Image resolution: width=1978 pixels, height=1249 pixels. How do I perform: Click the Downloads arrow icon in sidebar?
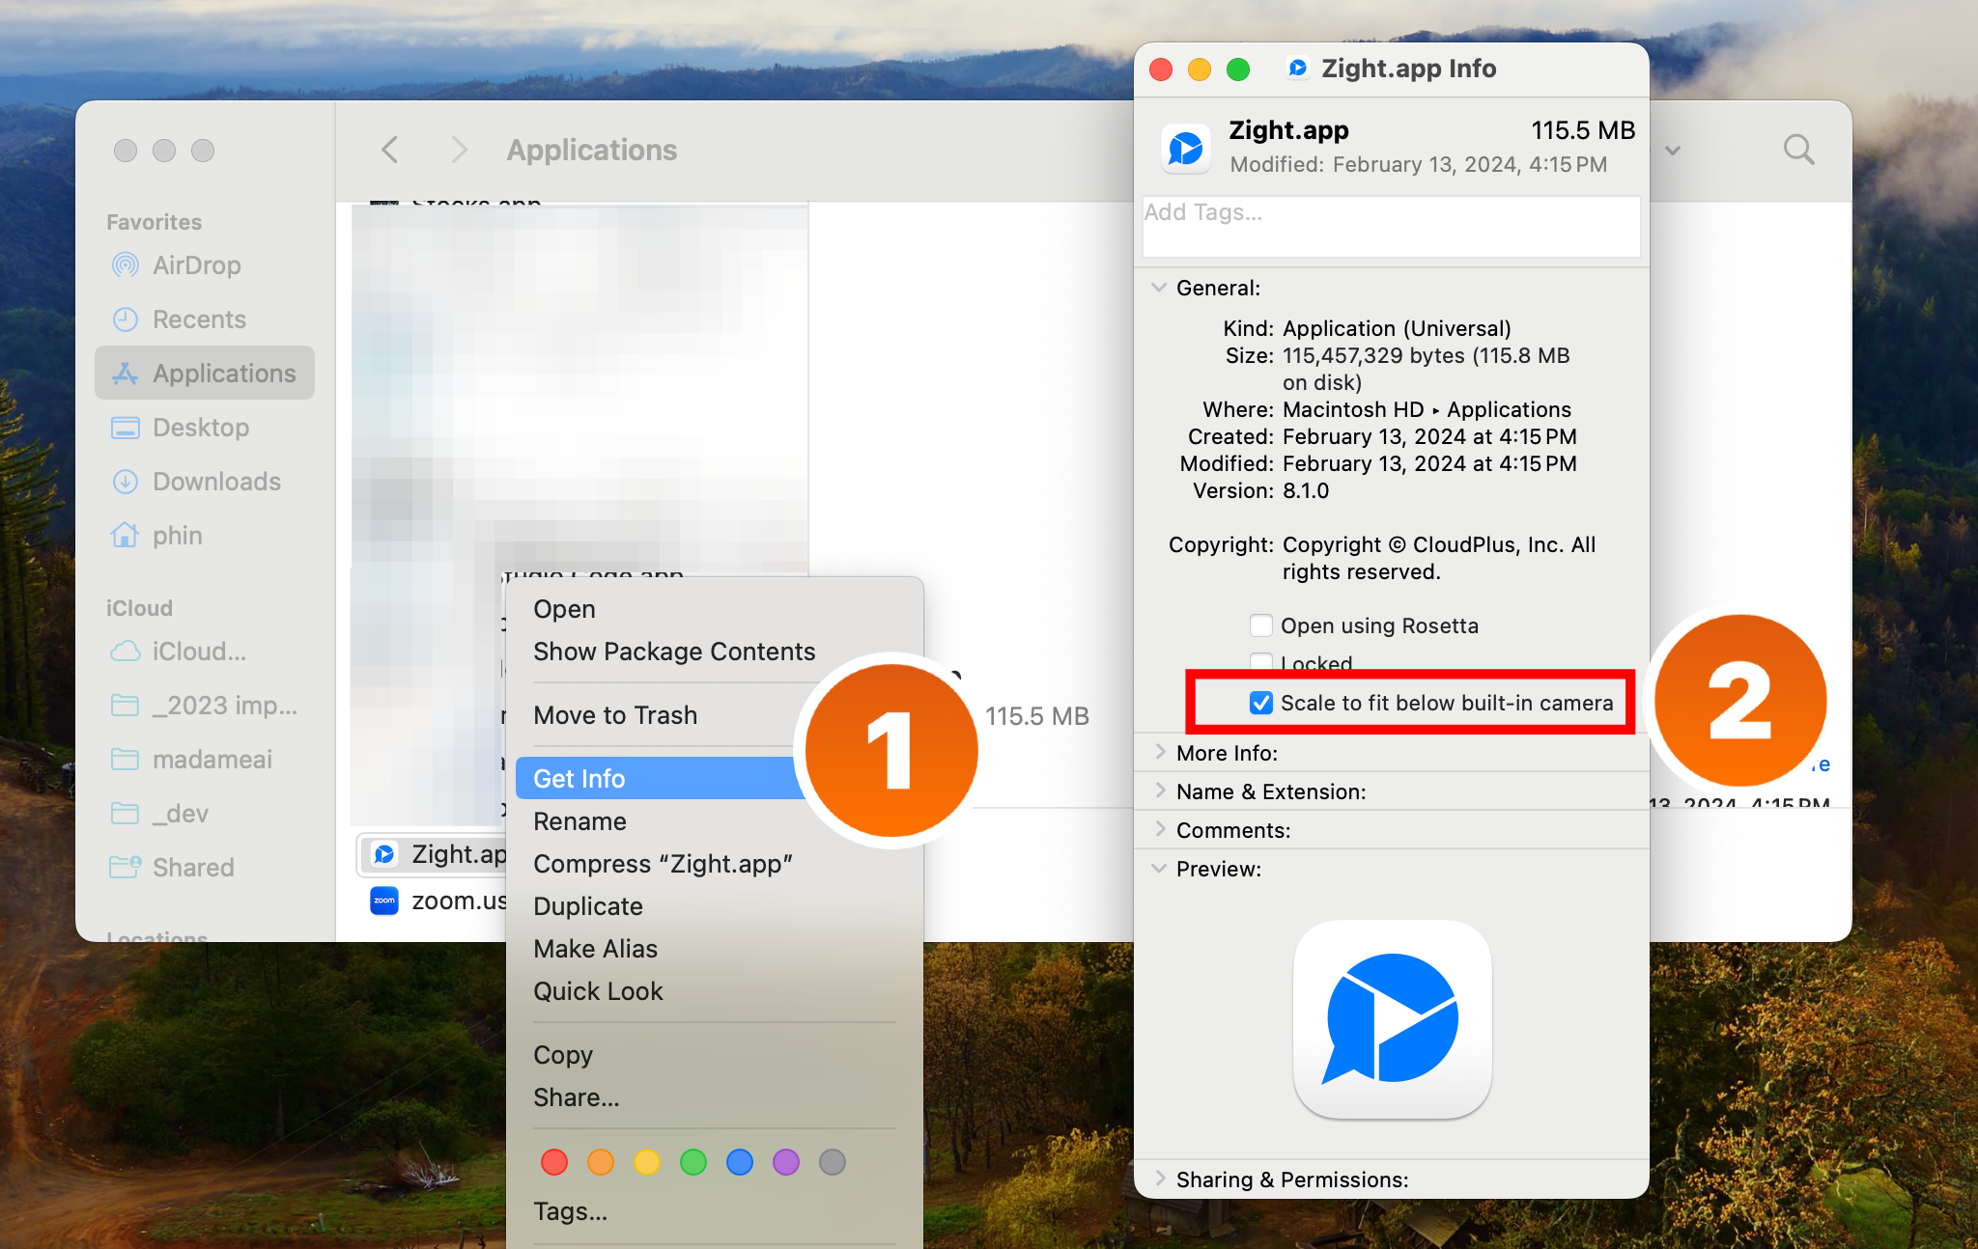[x=126, y=481]
